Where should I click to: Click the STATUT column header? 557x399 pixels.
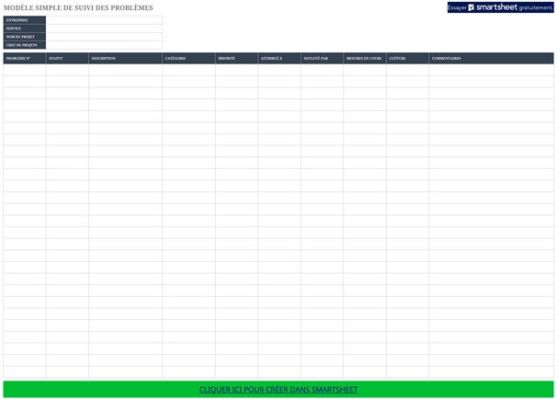[x=67, y=58]
